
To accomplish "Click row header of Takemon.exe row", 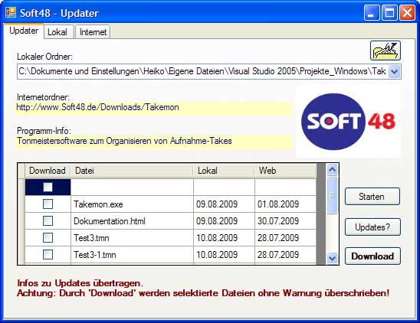I will [x=21, y=204].
